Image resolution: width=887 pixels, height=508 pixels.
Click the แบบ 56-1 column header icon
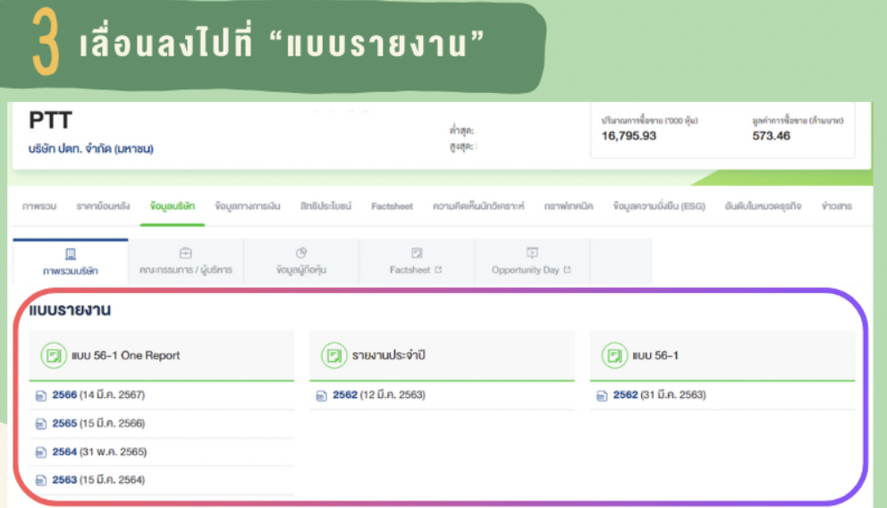coord(614,356)
